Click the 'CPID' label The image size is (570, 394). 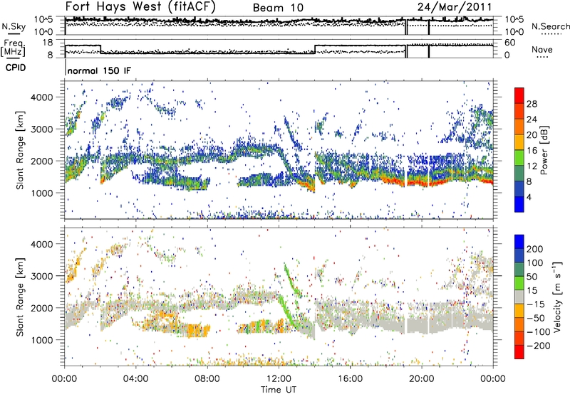coord(16,68)
